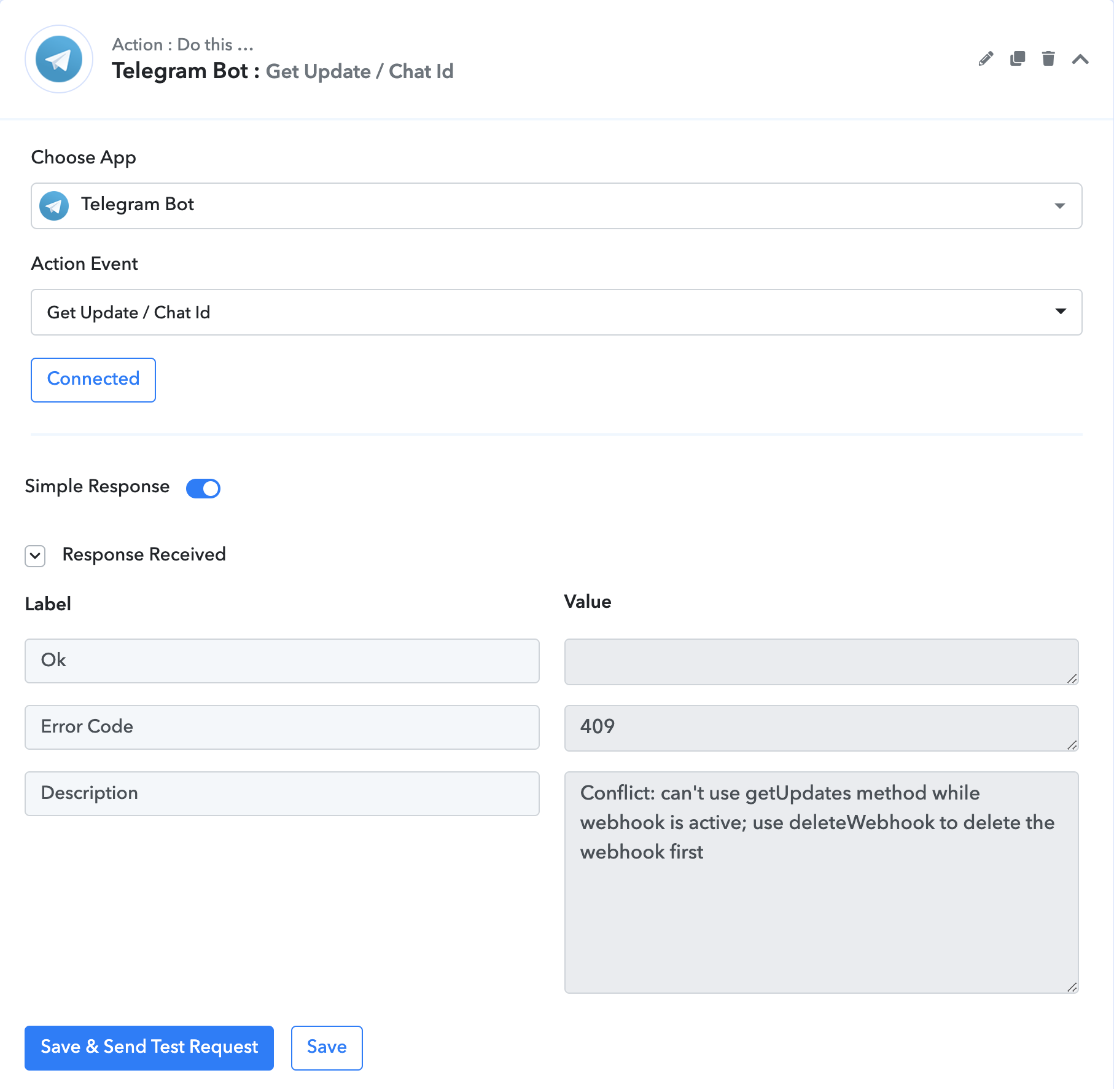Screen dimensions: 1114x1089
Task: Duplicate the action with the copy icon
Action: (1018, 59)
